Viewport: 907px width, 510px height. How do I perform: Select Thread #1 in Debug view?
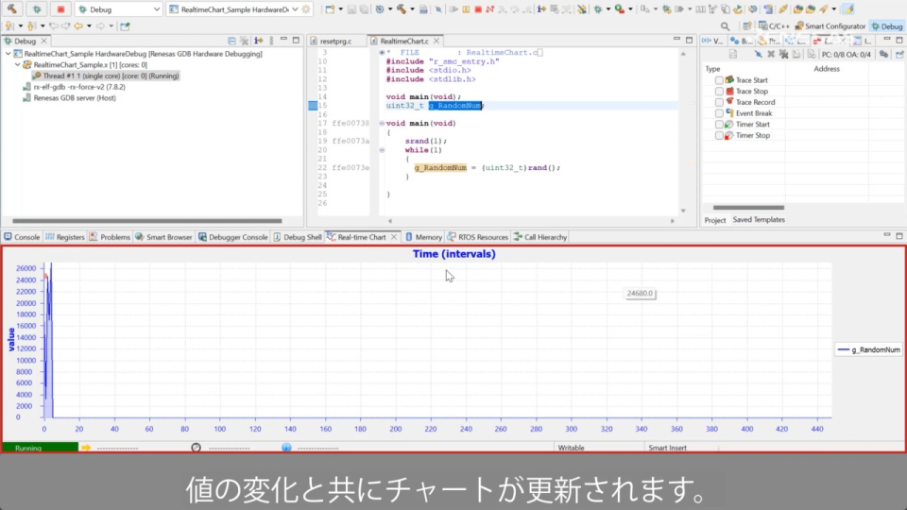click(104, 76)
